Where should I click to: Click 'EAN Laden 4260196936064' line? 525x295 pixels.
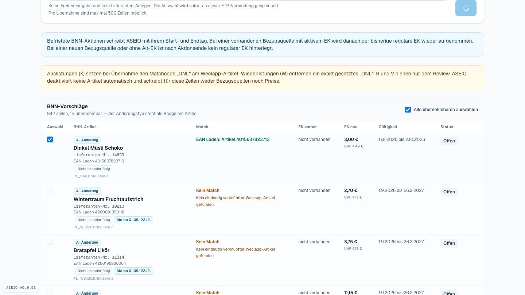pos(100,263)
